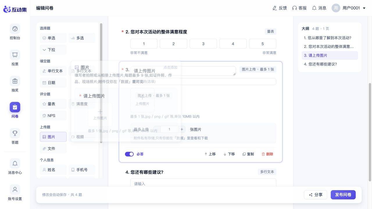Open 消息中心 in the sidebar
This screenshot has width=372, height=209.
tap(15, 167)
